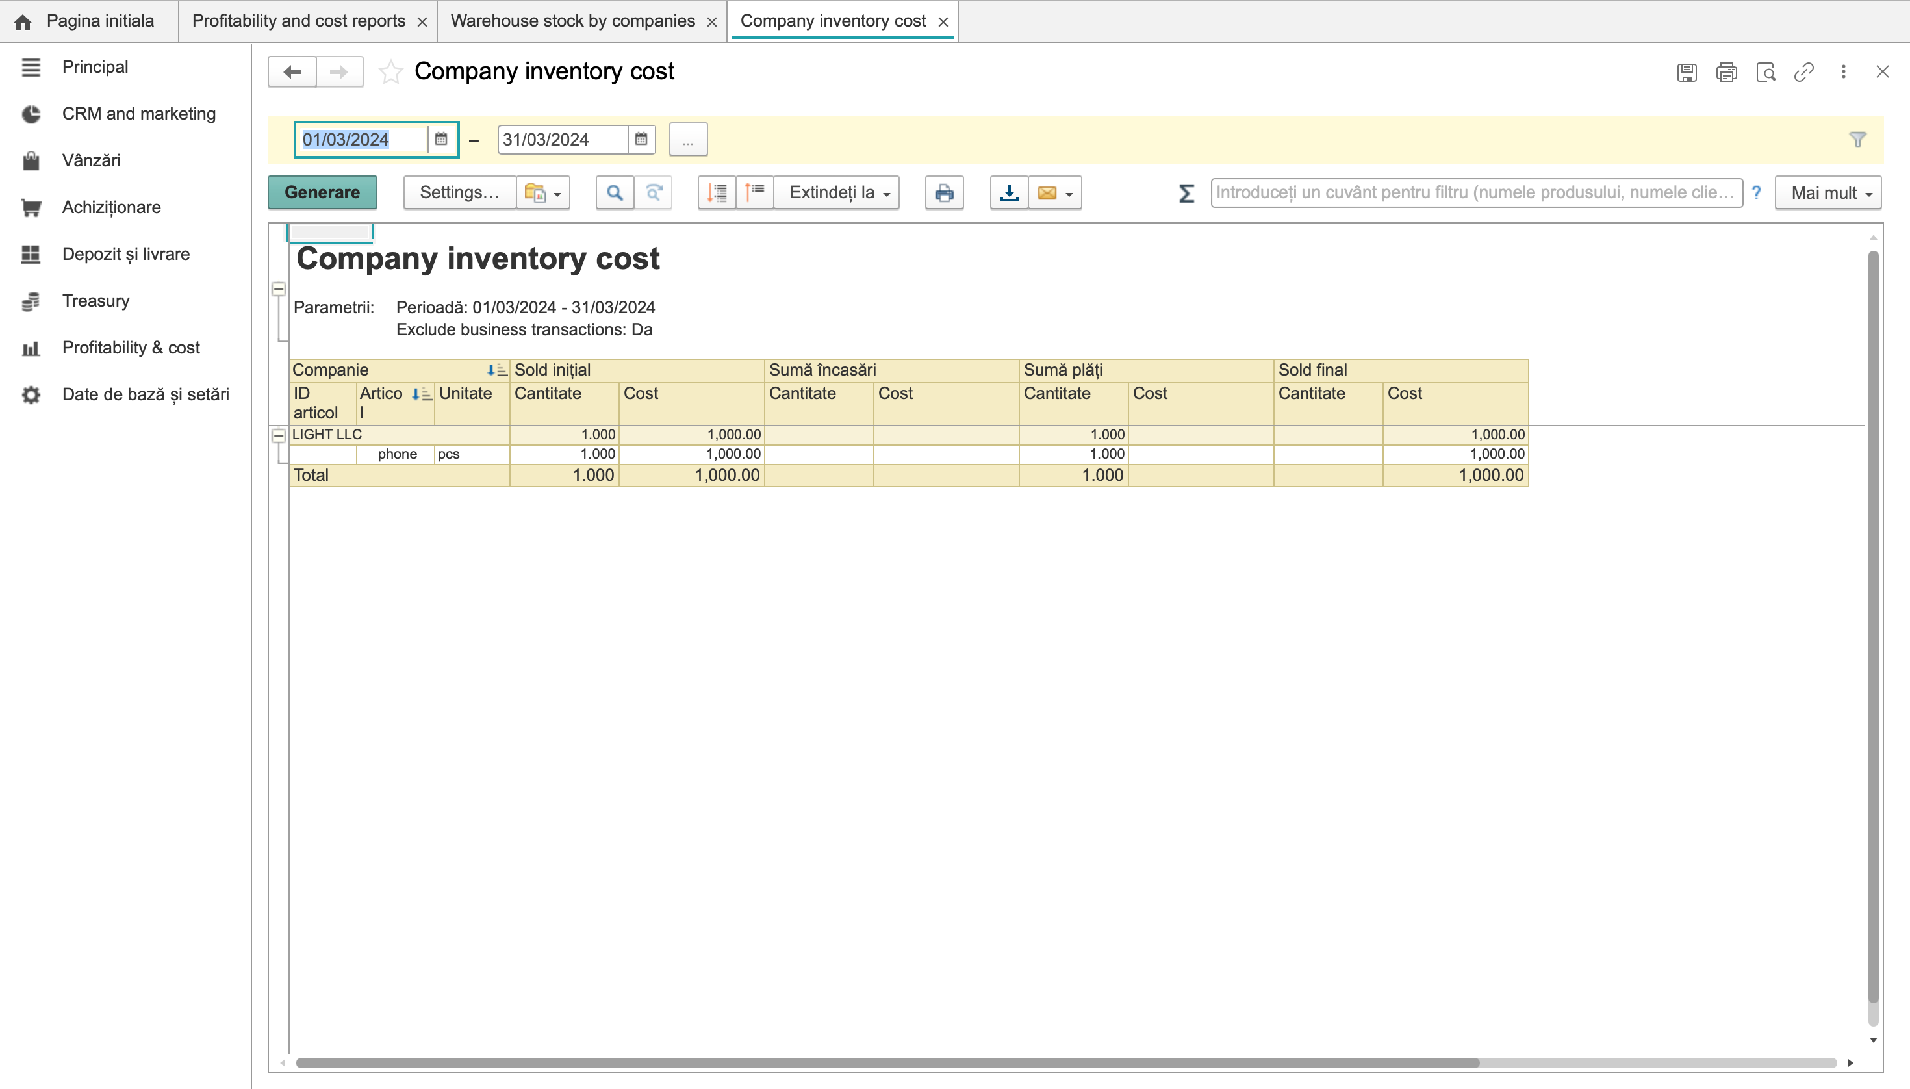Open period selection ellipsis button

tap(688, 139)
